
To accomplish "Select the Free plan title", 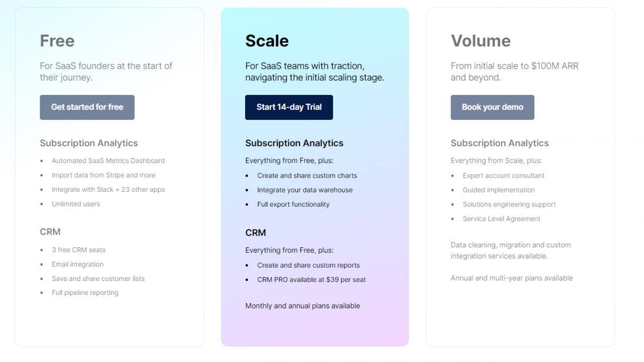I will click(57, 41).
